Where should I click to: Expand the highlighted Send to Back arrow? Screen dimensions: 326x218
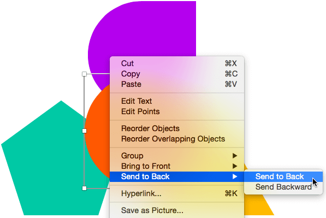(x=235, y=176)
